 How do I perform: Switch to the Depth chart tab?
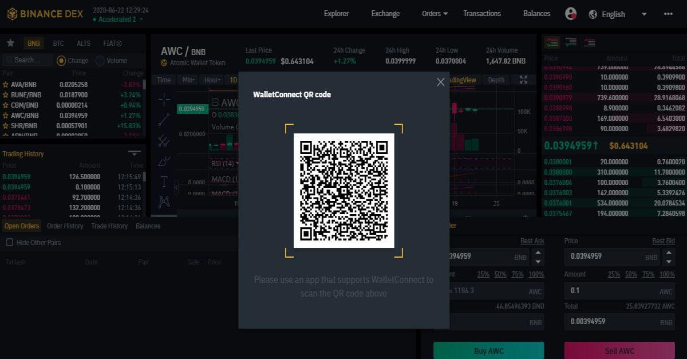496,80
